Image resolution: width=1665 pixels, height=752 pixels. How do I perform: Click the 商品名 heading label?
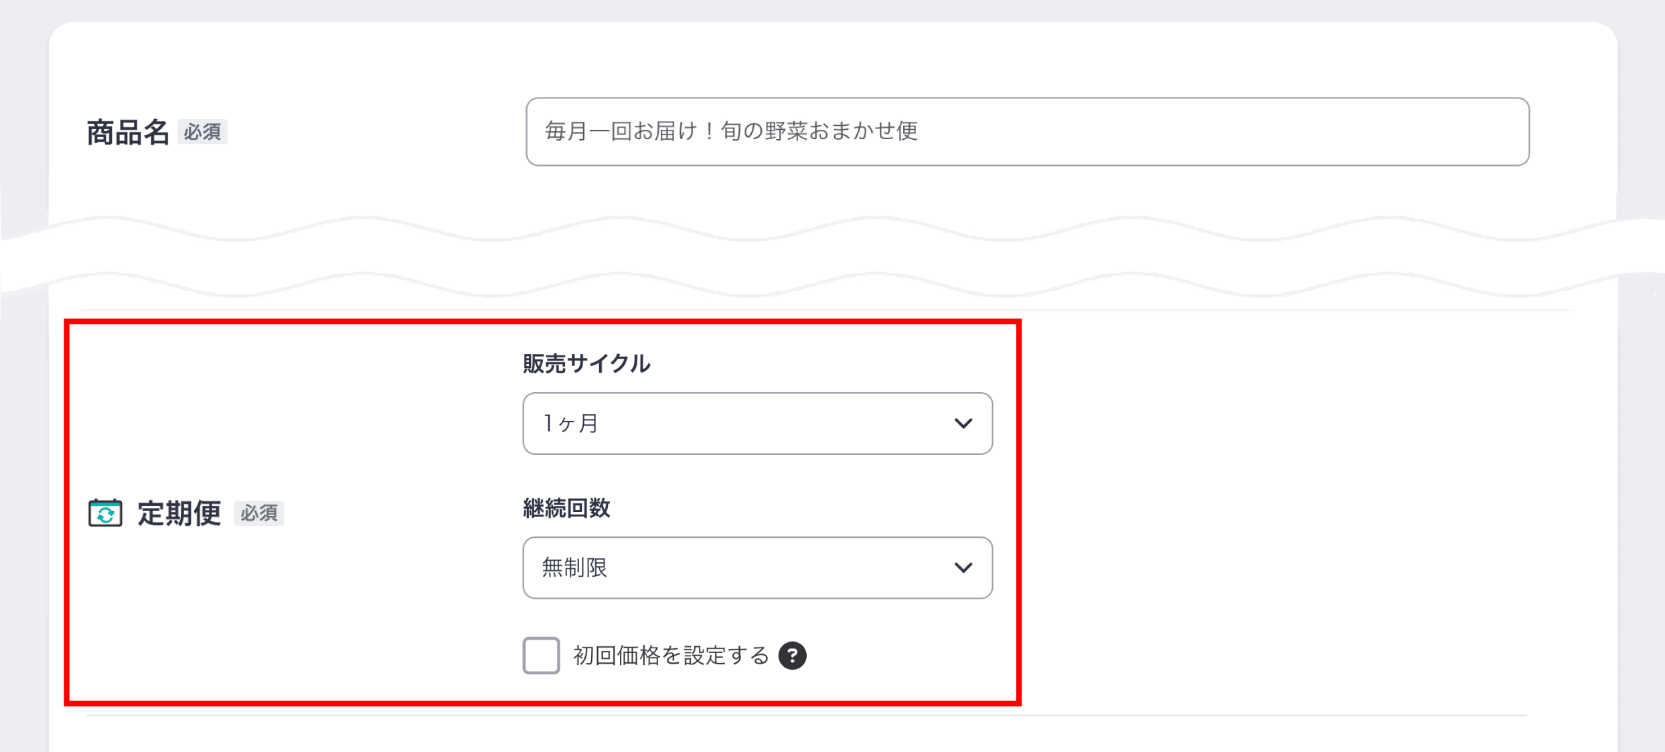coord(127,132)
